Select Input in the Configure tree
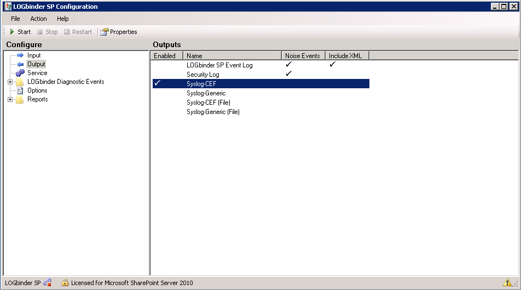The image size is (521, 290). [34, 55]
